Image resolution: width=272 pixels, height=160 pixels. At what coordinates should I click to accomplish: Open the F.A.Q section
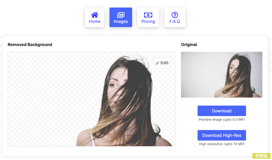pos(175,17)
